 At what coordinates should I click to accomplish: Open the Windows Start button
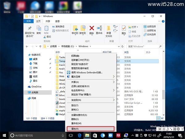point(4,135)
